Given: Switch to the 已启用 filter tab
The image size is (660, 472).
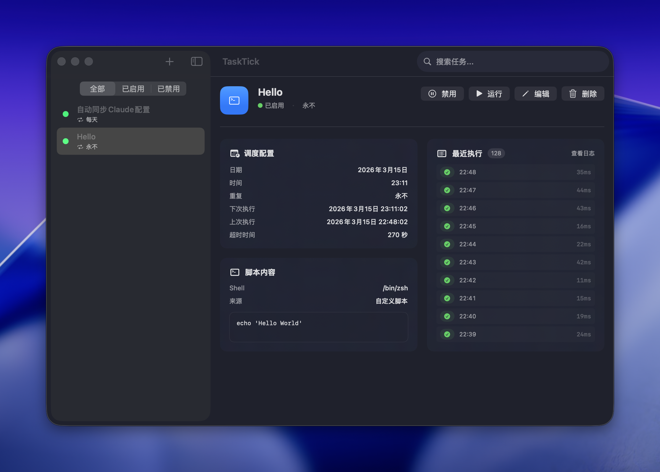Looking at the screenshot, I should (x=133, y=89).
